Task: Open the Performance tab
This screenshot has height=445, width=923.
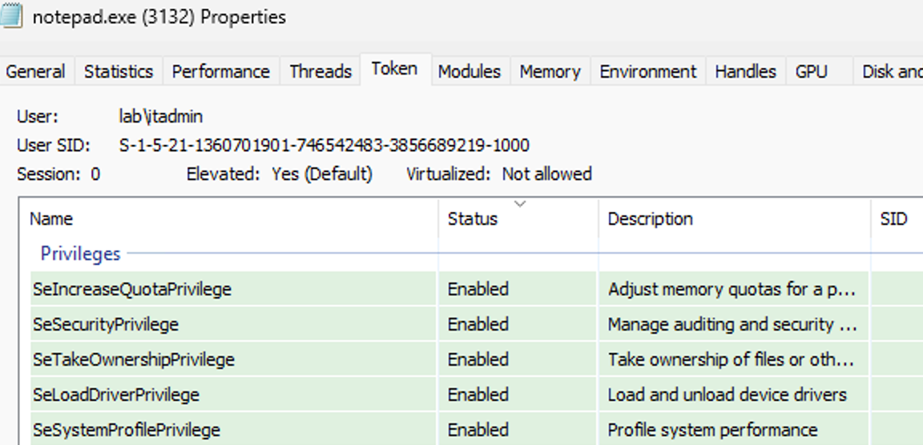Action: click(221, 72)
